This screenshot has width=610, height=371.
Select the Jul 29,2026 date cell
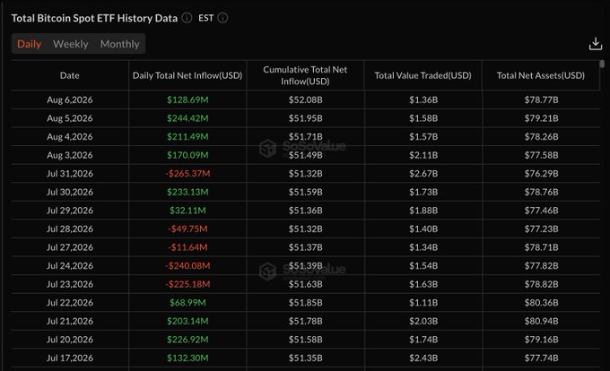click(x=70, y=211)
